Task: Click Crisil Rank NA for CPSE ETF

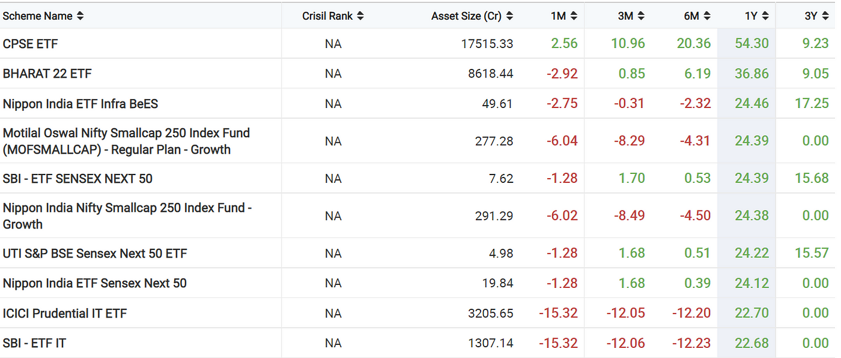Action: click(x=333, y=44)
